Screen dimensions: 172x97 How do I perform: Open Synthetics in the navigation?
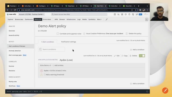point(92,19)
